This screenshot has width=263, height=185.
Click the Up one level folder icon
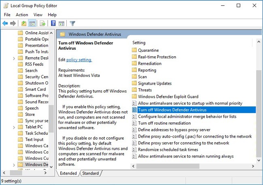point(23,23)
